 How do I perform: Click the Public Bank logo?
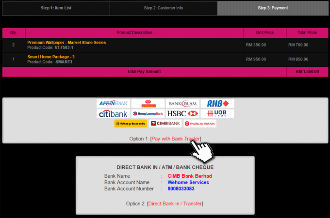click(x=200, y=124)
